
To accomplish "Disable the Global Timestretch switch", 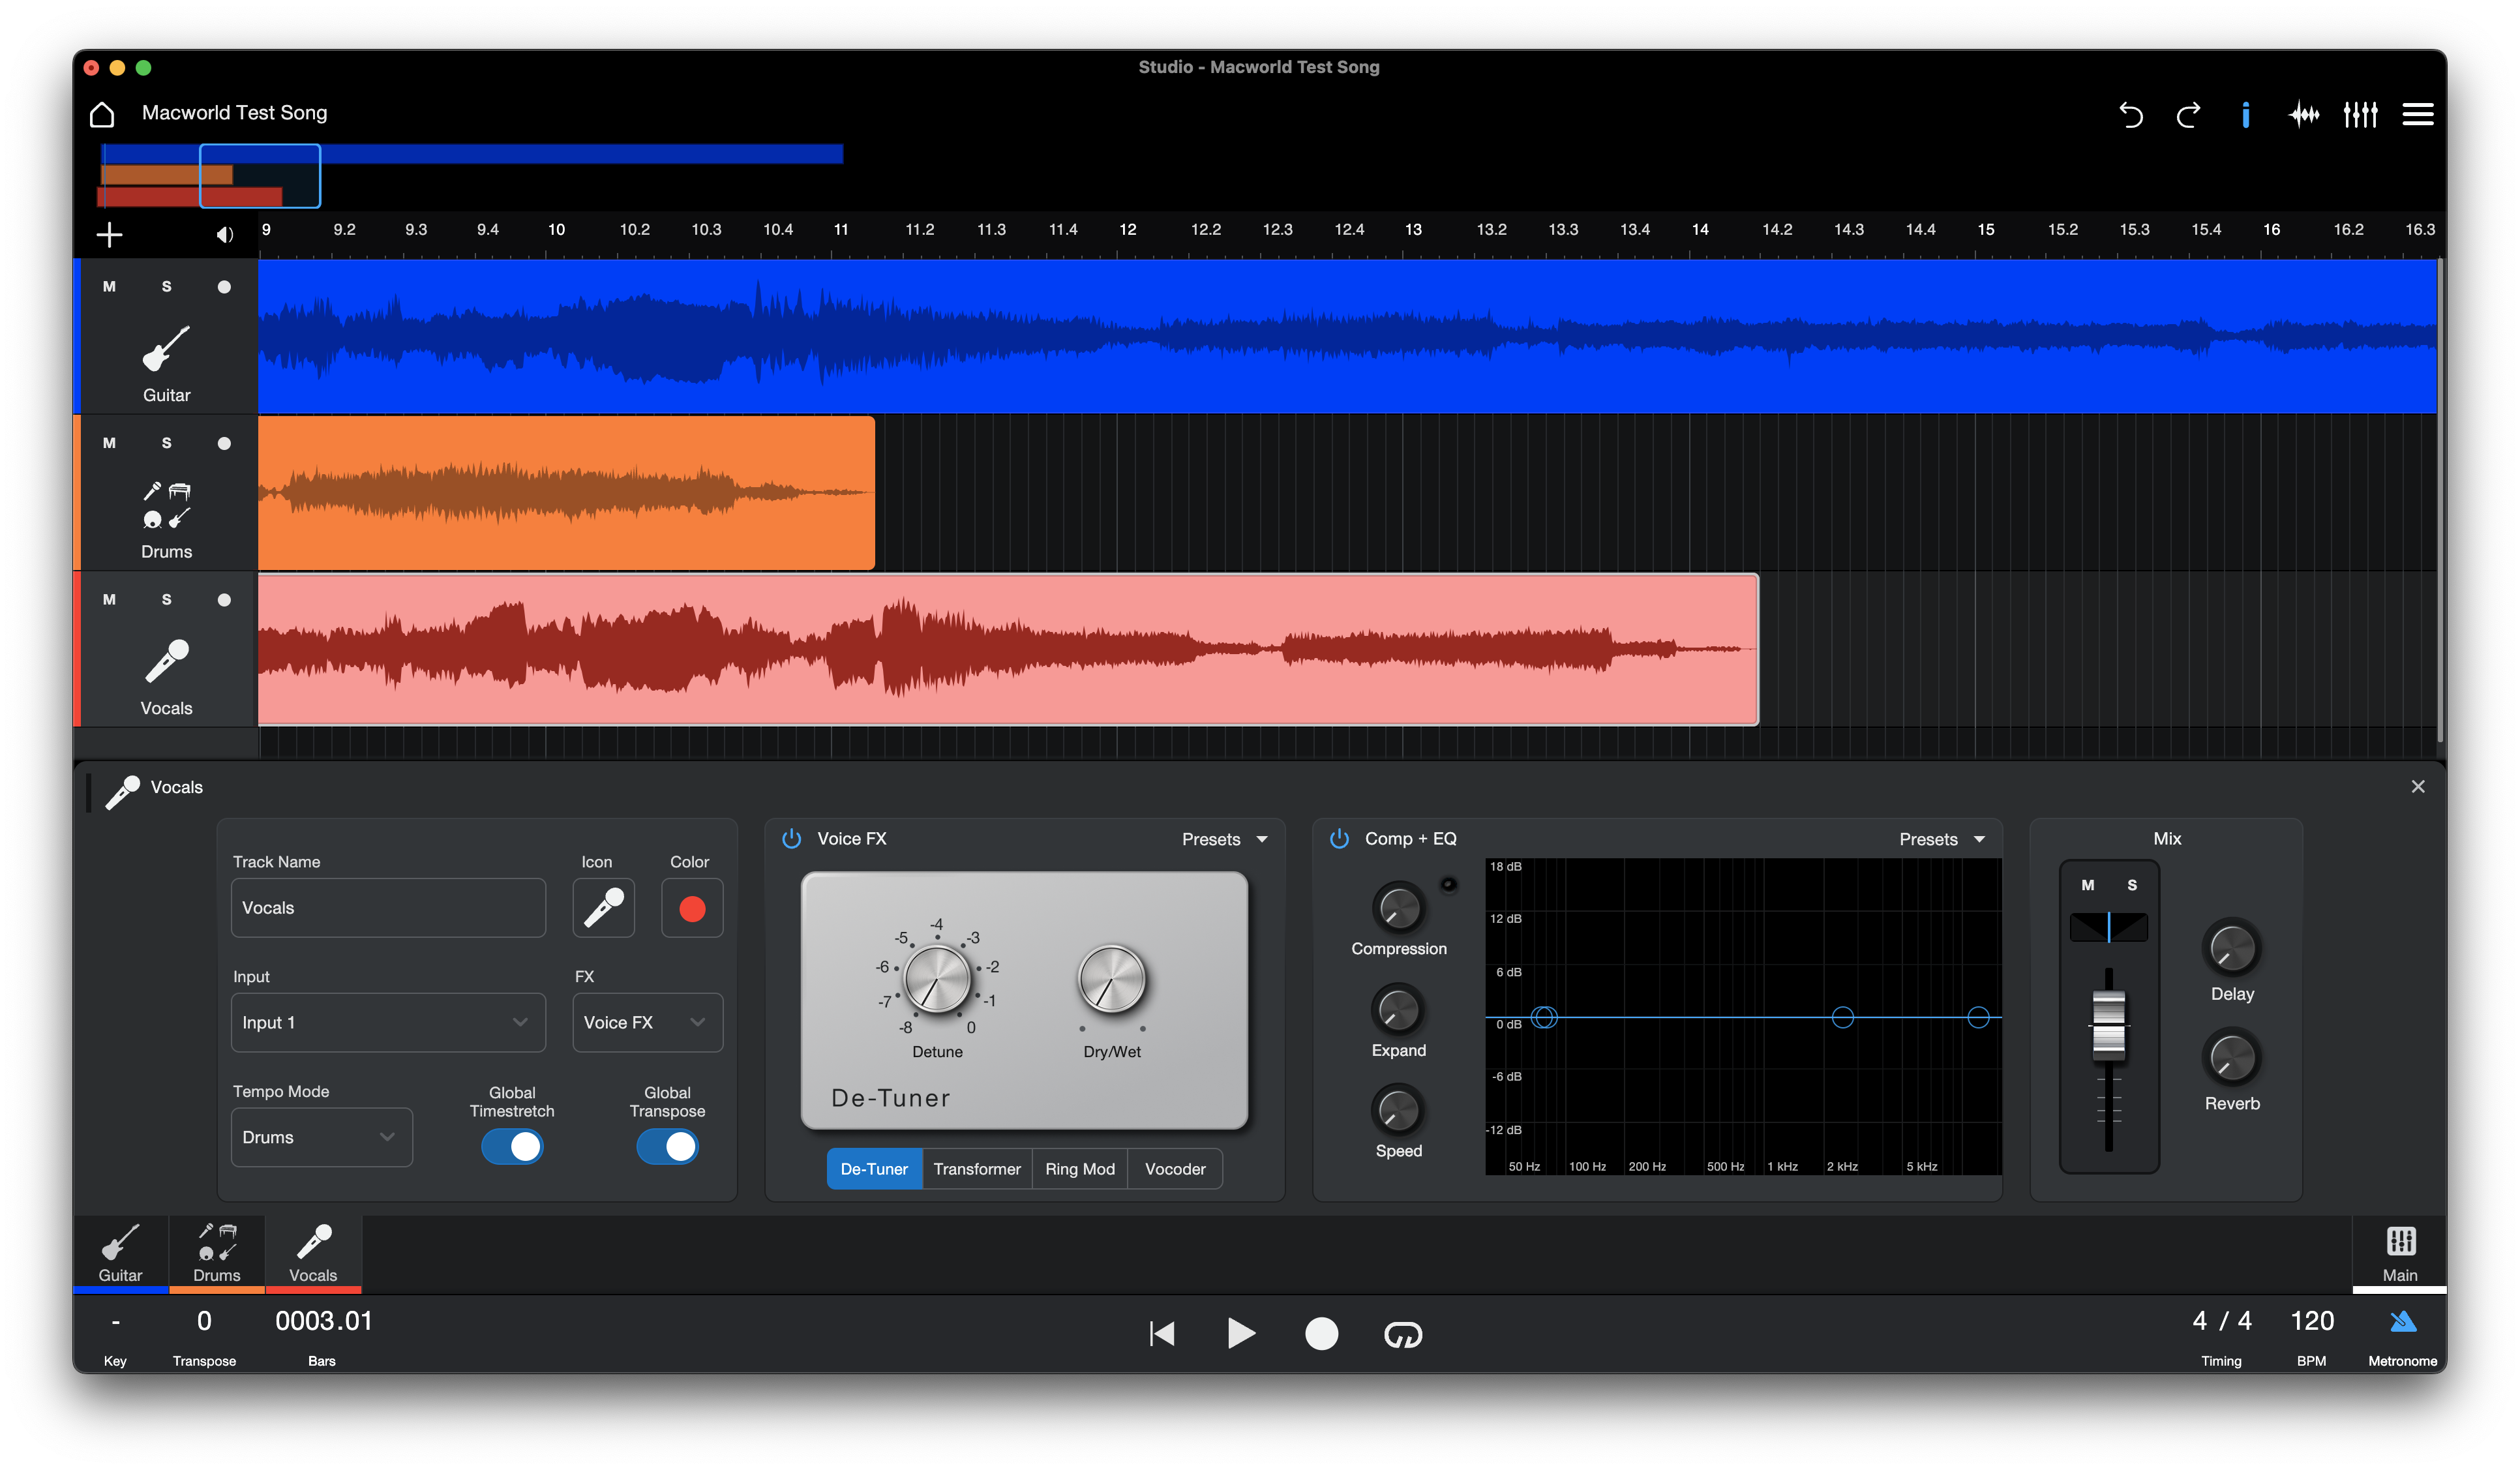I will pyautogui.click(x=512, y=1146).
